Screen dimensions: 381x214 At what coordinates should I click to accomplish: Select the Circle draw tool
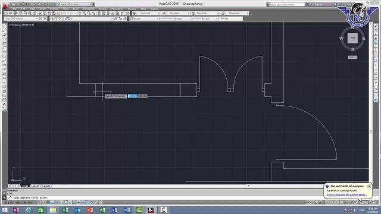tap(4, 52)
